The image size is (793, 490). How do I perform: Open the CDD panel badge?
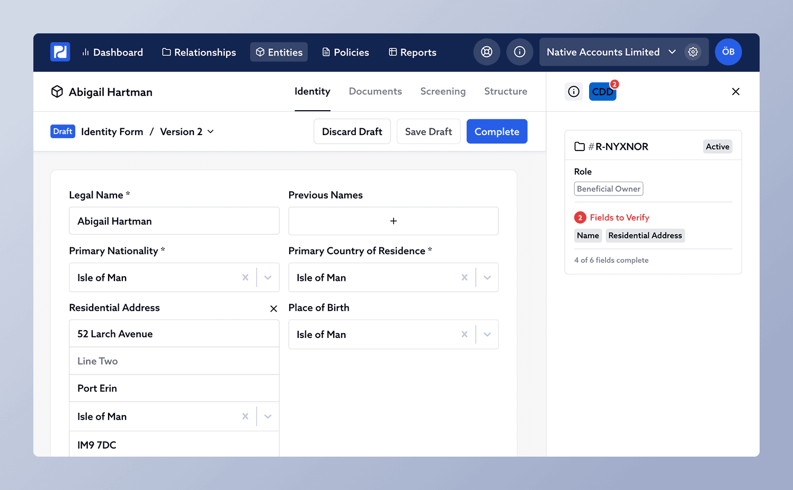[x=603, y=92]
